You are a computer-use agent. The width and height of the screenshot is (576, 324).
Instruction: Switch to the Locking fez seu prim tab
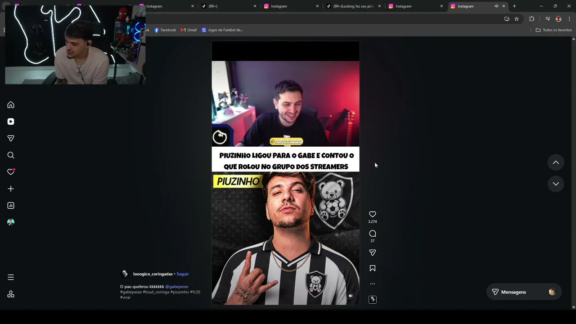[x=352, y=6]
